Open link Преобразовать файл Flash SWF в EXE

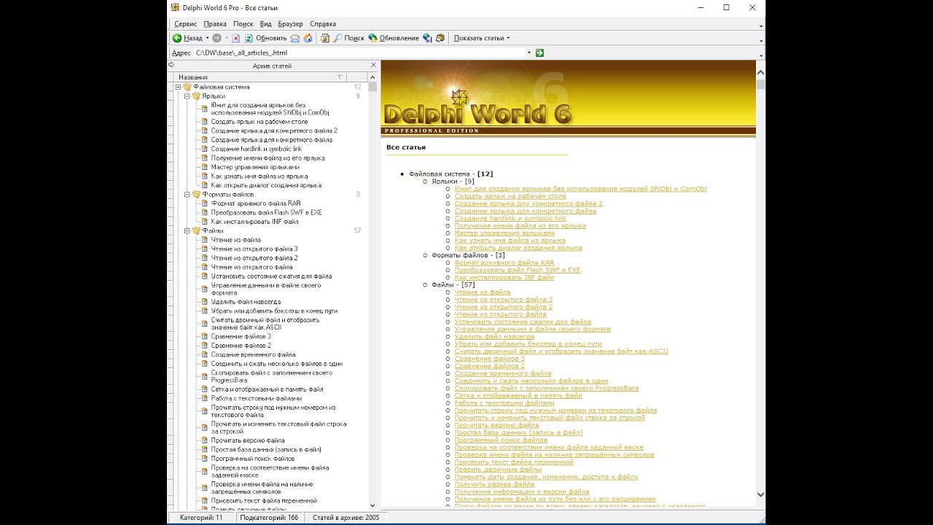pos(517,270)
